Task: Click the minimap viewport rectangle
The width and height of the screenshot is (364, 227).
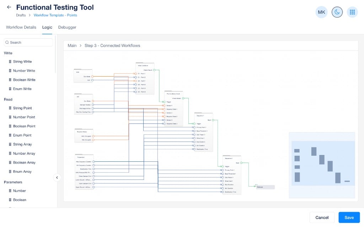Action: pos(323,163)
